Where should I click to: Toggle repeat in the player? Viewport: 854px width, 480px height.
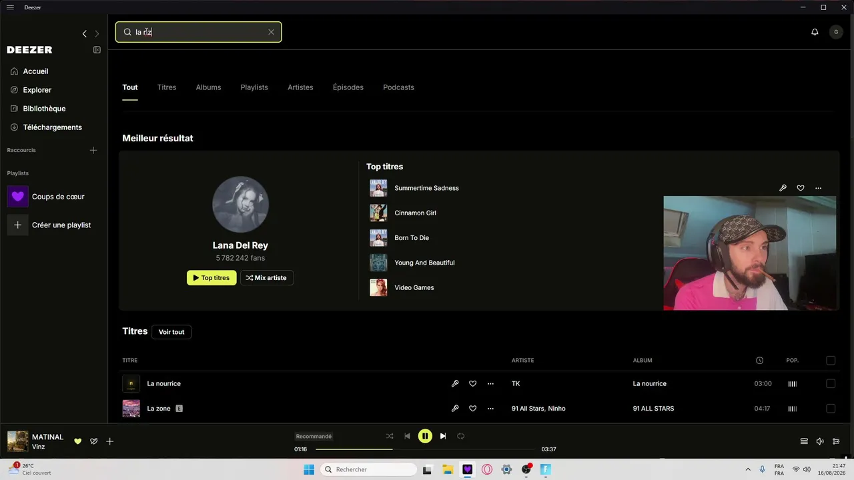coord(460,437)
